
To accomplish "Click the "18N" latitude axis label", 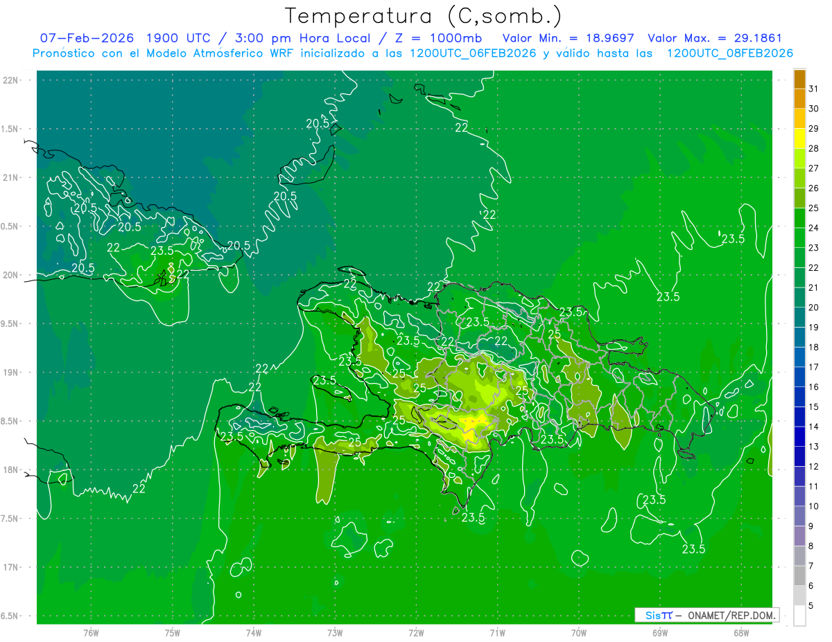I will pyautogui.click(x=11, y=470).
